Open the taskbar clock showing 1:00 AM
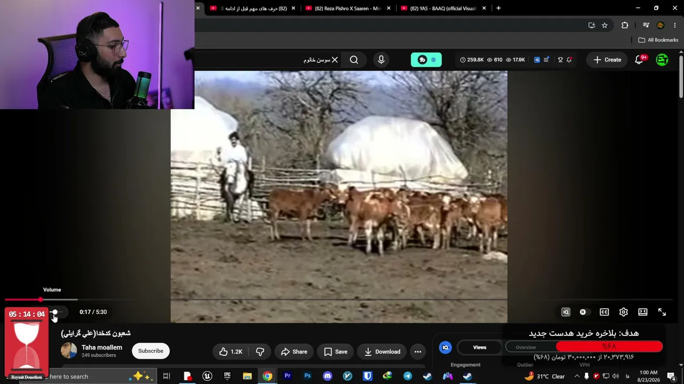 click(648, 376)
